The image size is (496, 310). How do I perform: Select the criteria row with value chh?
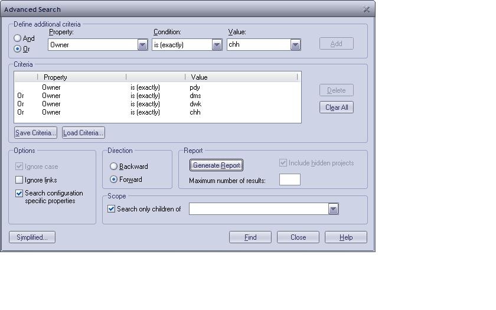click(158, 112)
